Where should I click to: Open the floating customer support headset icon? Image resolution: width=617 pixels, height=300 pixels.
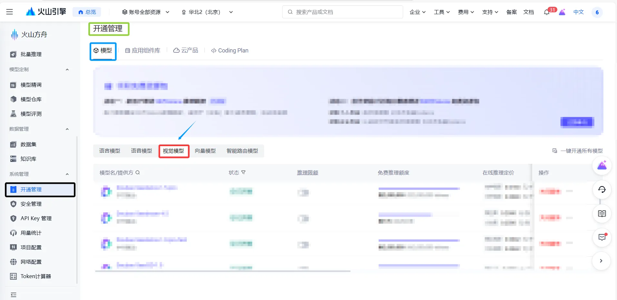click(602, 190)
